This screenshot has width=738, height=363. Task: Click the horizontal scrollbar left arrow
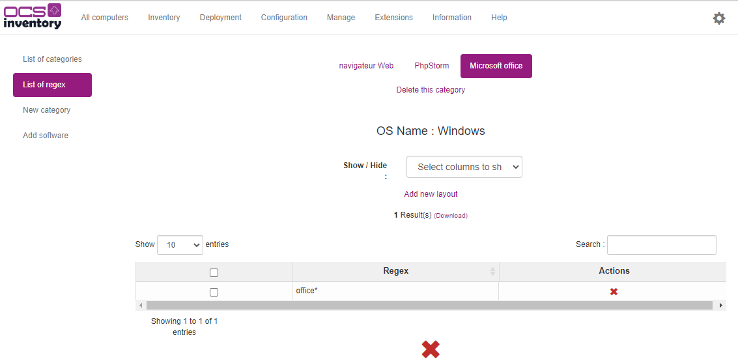pyautogui.click(x=141, y=305)
